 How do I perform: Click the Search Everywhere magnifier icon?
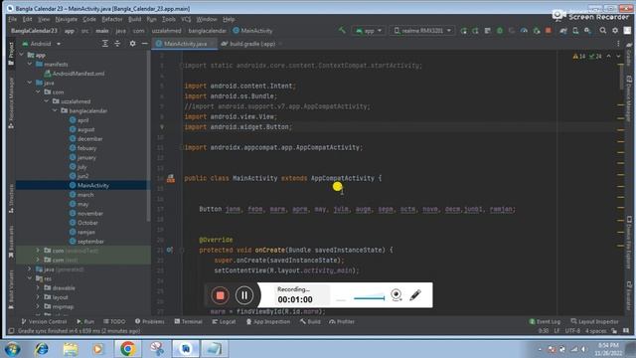coord(603,31)
